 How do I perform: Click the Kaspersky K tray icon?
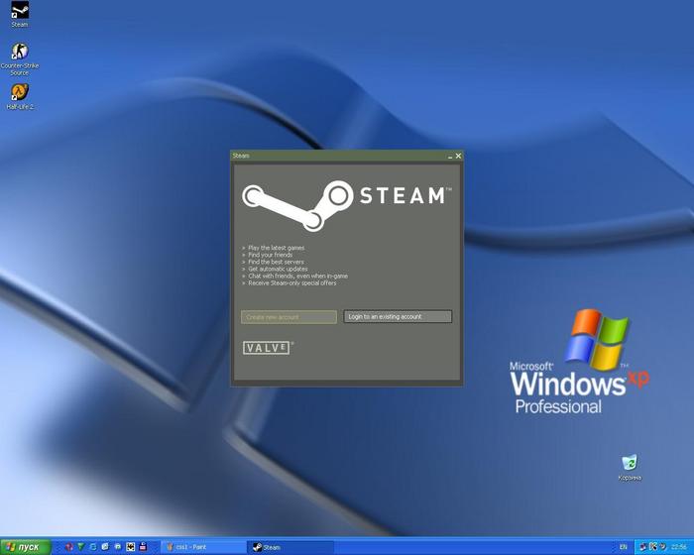[652, 547]
